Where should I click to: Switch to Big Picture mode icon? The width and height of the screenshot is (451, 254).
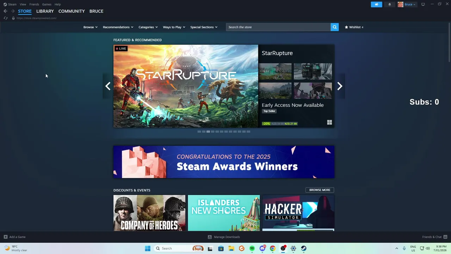[423, 4]
